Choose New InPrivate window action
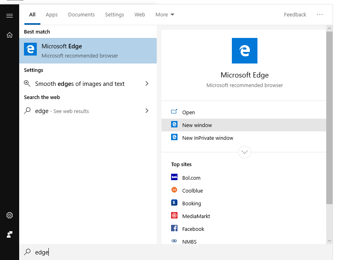Viewport: 337px width, 260px height. 244,138
